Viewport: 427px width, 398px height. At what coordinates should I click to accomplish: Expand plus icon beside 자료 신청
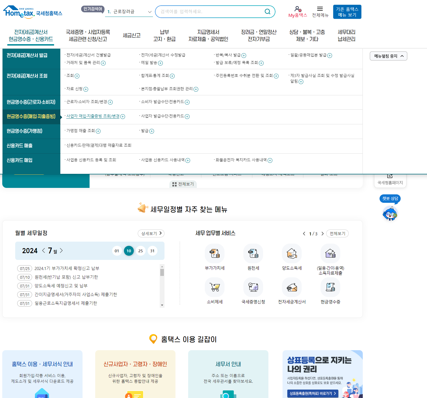click(86, 89)
